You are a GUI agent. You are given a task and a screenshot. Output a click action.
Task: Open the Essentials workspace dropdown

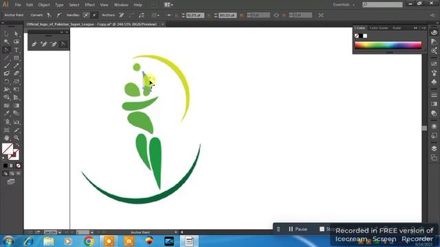pyautogui.click(x=344, y=5)
